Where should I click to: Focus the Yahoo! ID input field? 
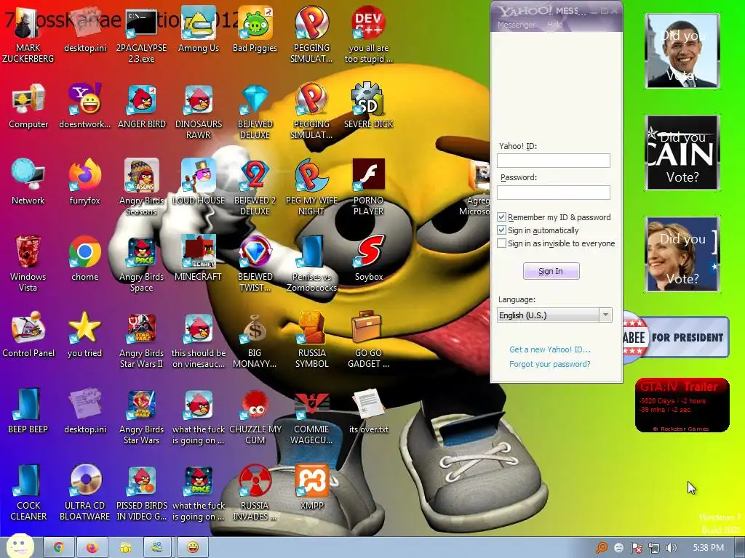pos(554,161)
